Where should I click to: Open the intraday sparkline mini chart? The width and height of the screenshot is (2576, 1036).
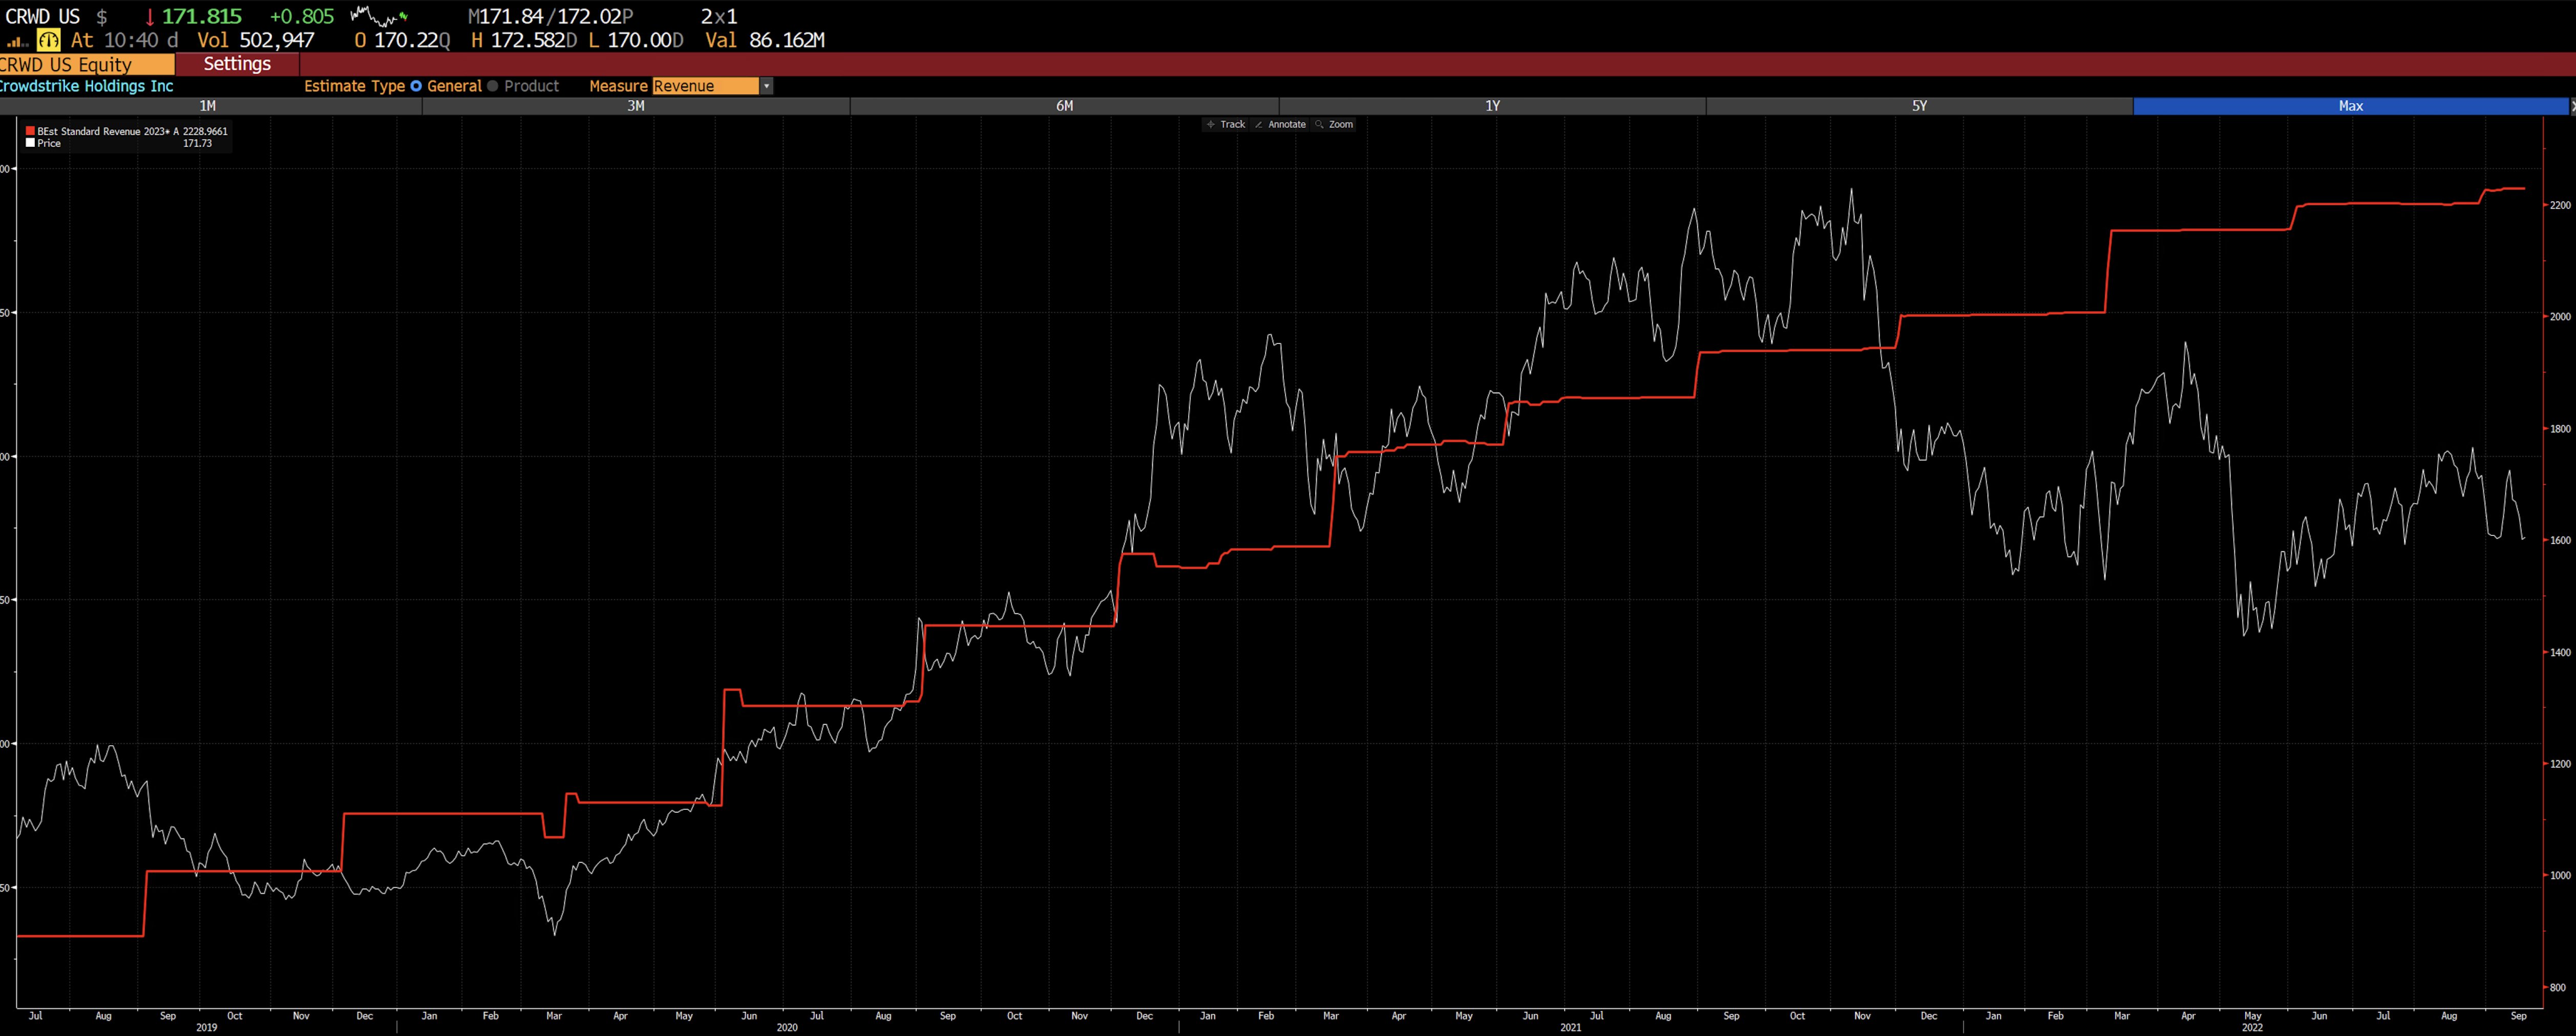379,16
